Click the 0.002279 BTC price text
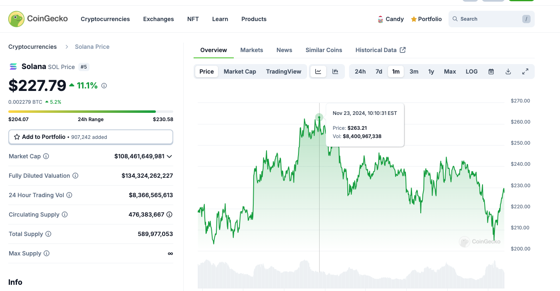Viewport: 560px width, 291px height. click(25, 102)
